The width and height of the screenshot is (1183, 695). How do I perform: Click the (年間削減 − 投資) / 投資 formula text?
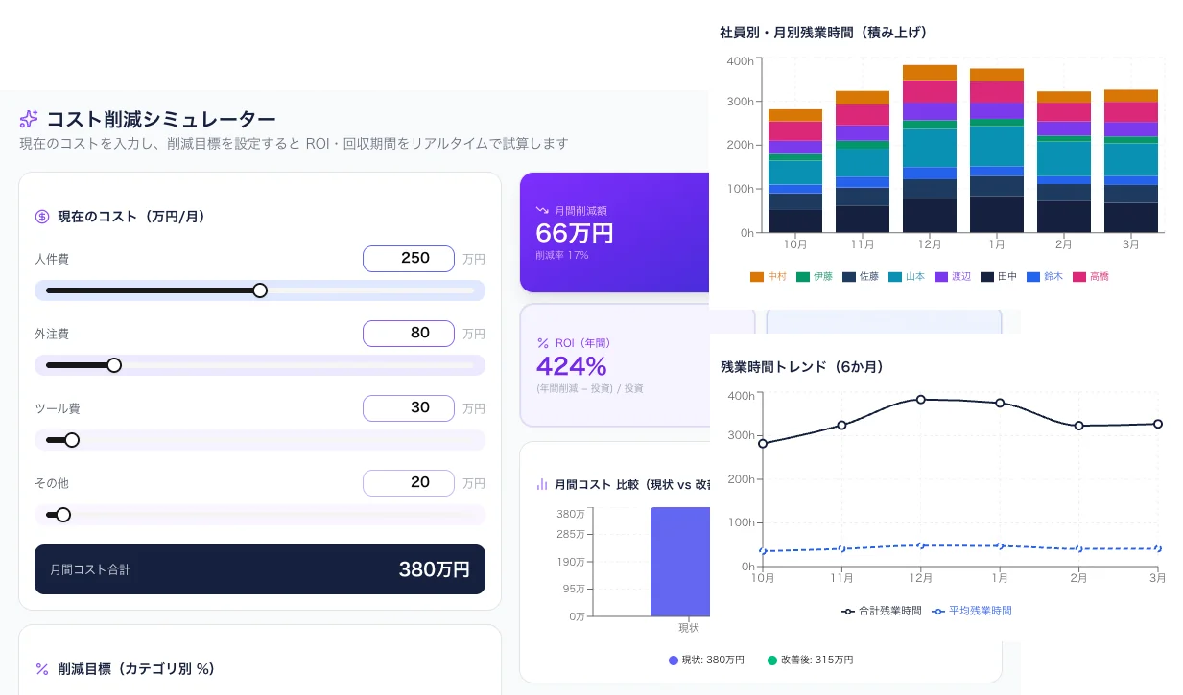pyautogui.click(x=590, y=388)
